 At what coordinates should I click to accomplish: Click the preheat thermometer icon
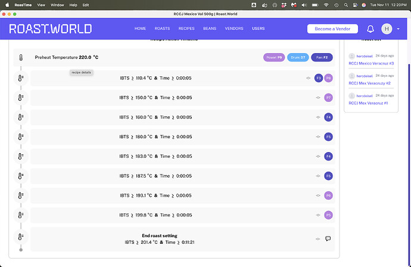(21, 58)
